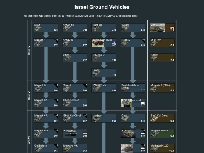Open the BTR-3U vehicle card
Viewport: 204px width, 153px height.
pyautogui.click(x=133, y=133)
